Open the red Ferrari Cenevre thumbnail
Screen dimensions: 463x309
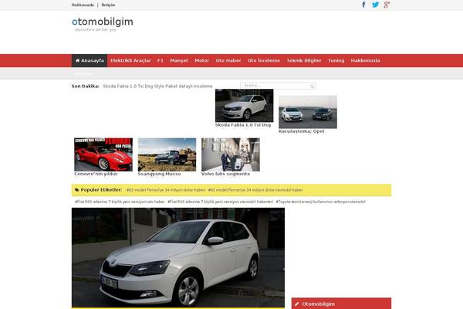(103, 154)
